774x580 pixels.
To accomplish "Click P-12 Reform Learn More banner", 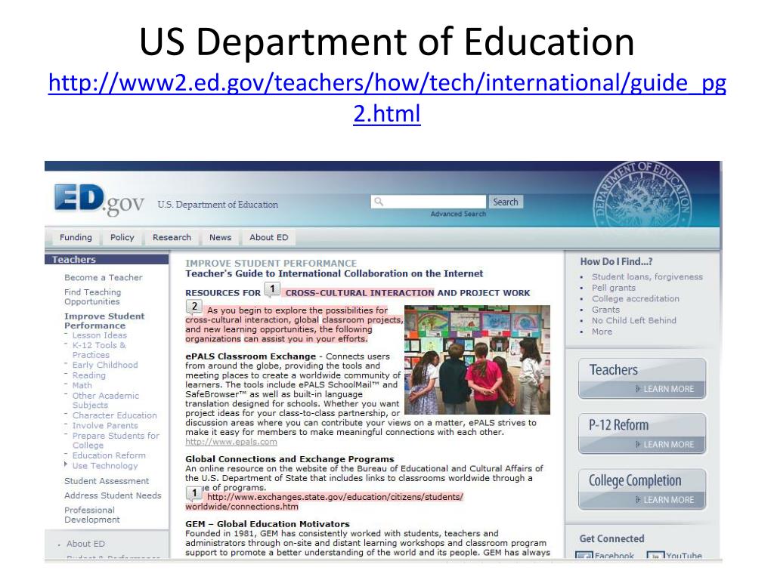I will tap(642, 433).
